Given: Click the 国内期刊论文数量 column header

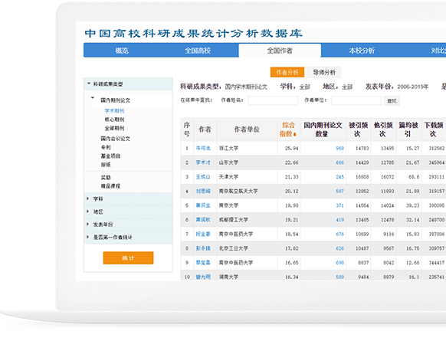Looking at the screenshot, I should [x=323, y=130].
